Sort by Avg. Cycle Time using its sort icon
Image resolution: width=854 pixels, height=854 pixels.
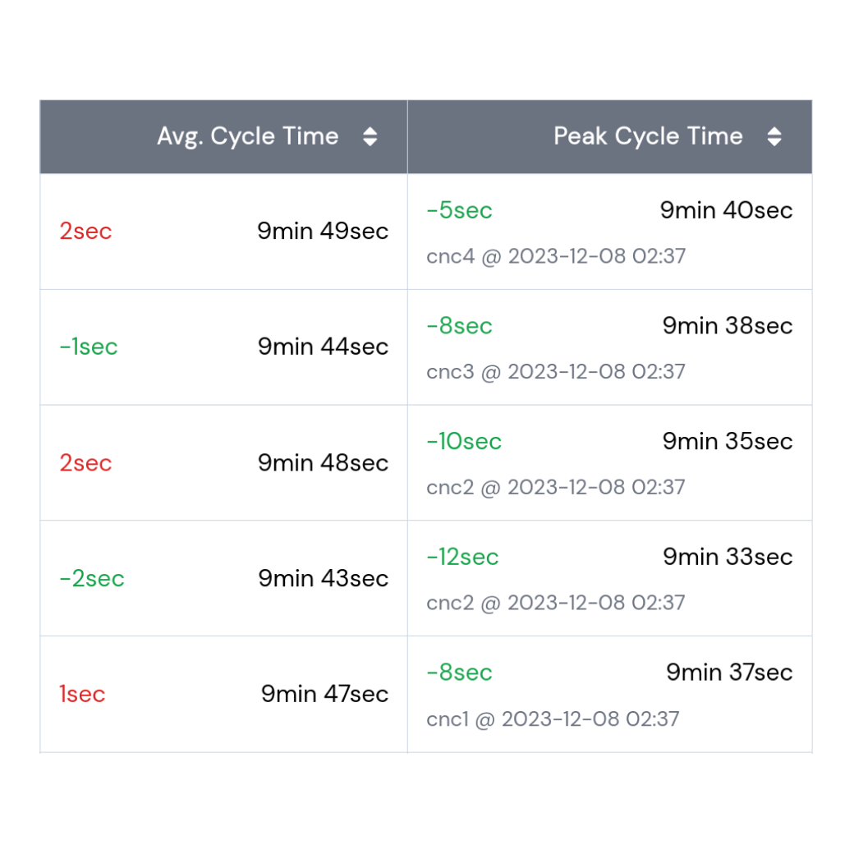(x=370, y=137)
